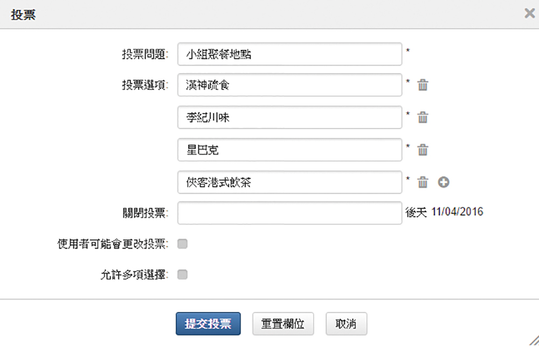Enable 允許多項選擇 checkbox
This screenshot has width=539, height=347.
point(183,274)
